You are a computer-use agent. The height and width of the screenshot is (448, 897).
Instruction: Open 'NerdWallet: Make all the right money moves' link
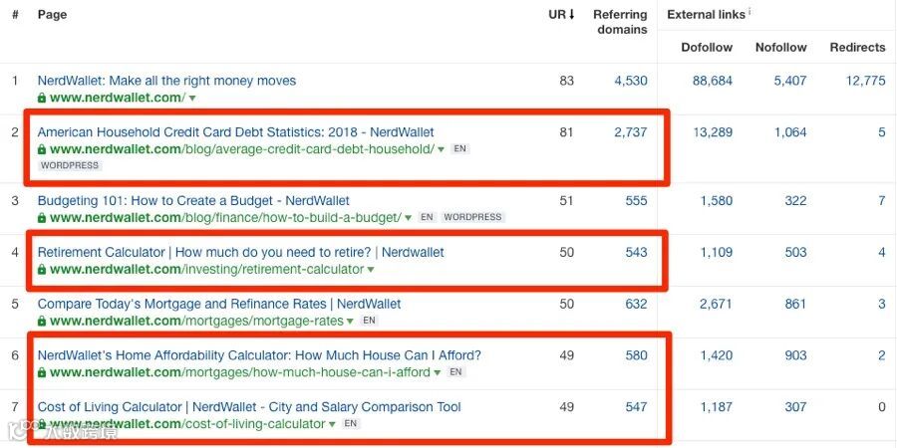click(x=167, y=81)
